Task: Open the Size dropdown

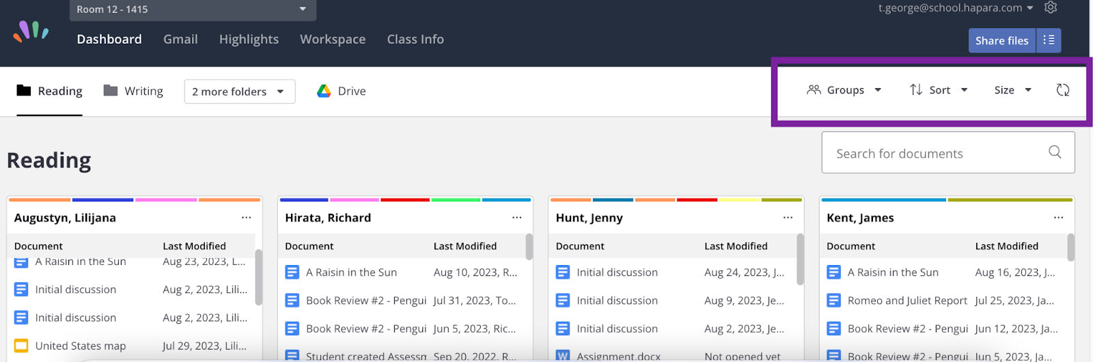Action: 1013,90
